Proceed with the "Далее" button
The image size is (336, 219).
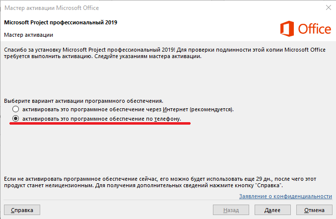[x=272, y=210]
